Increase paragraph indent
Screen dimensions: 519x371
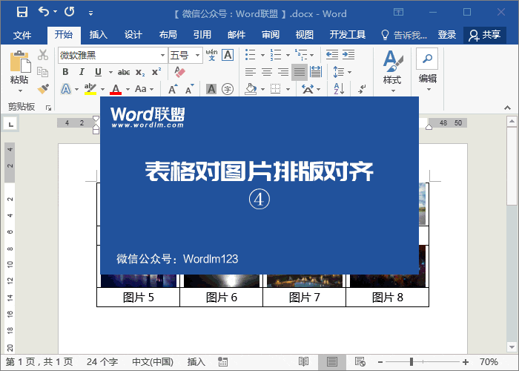click(x=348, y=55)
